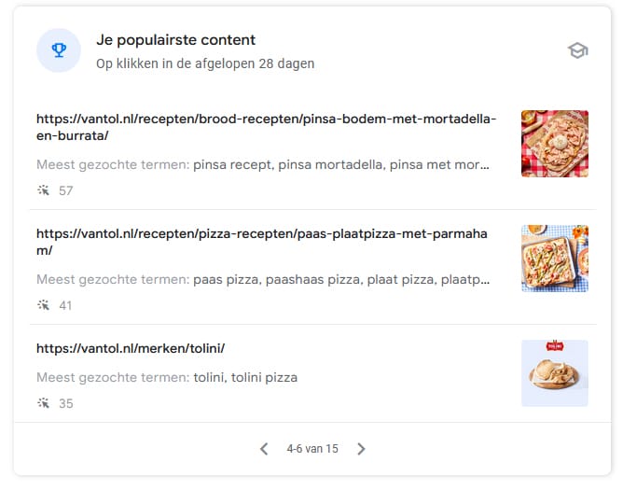Screen dimensions: 623x490
Task: Open the paas-plaatpizza-met-parmaham URL
Action: 261,242
